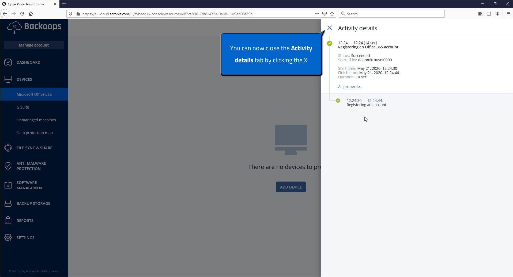513x277 pixels.
Task: Toggle the browser sidebars icon
Action: coord(489,14)
